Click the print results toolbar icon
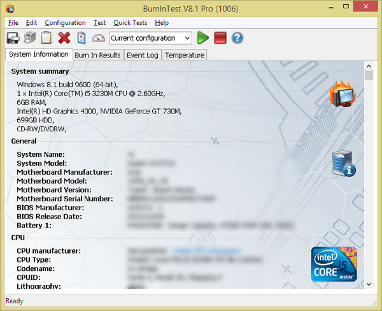This screenshot has height=311, width=382. (x=30, y=38)
